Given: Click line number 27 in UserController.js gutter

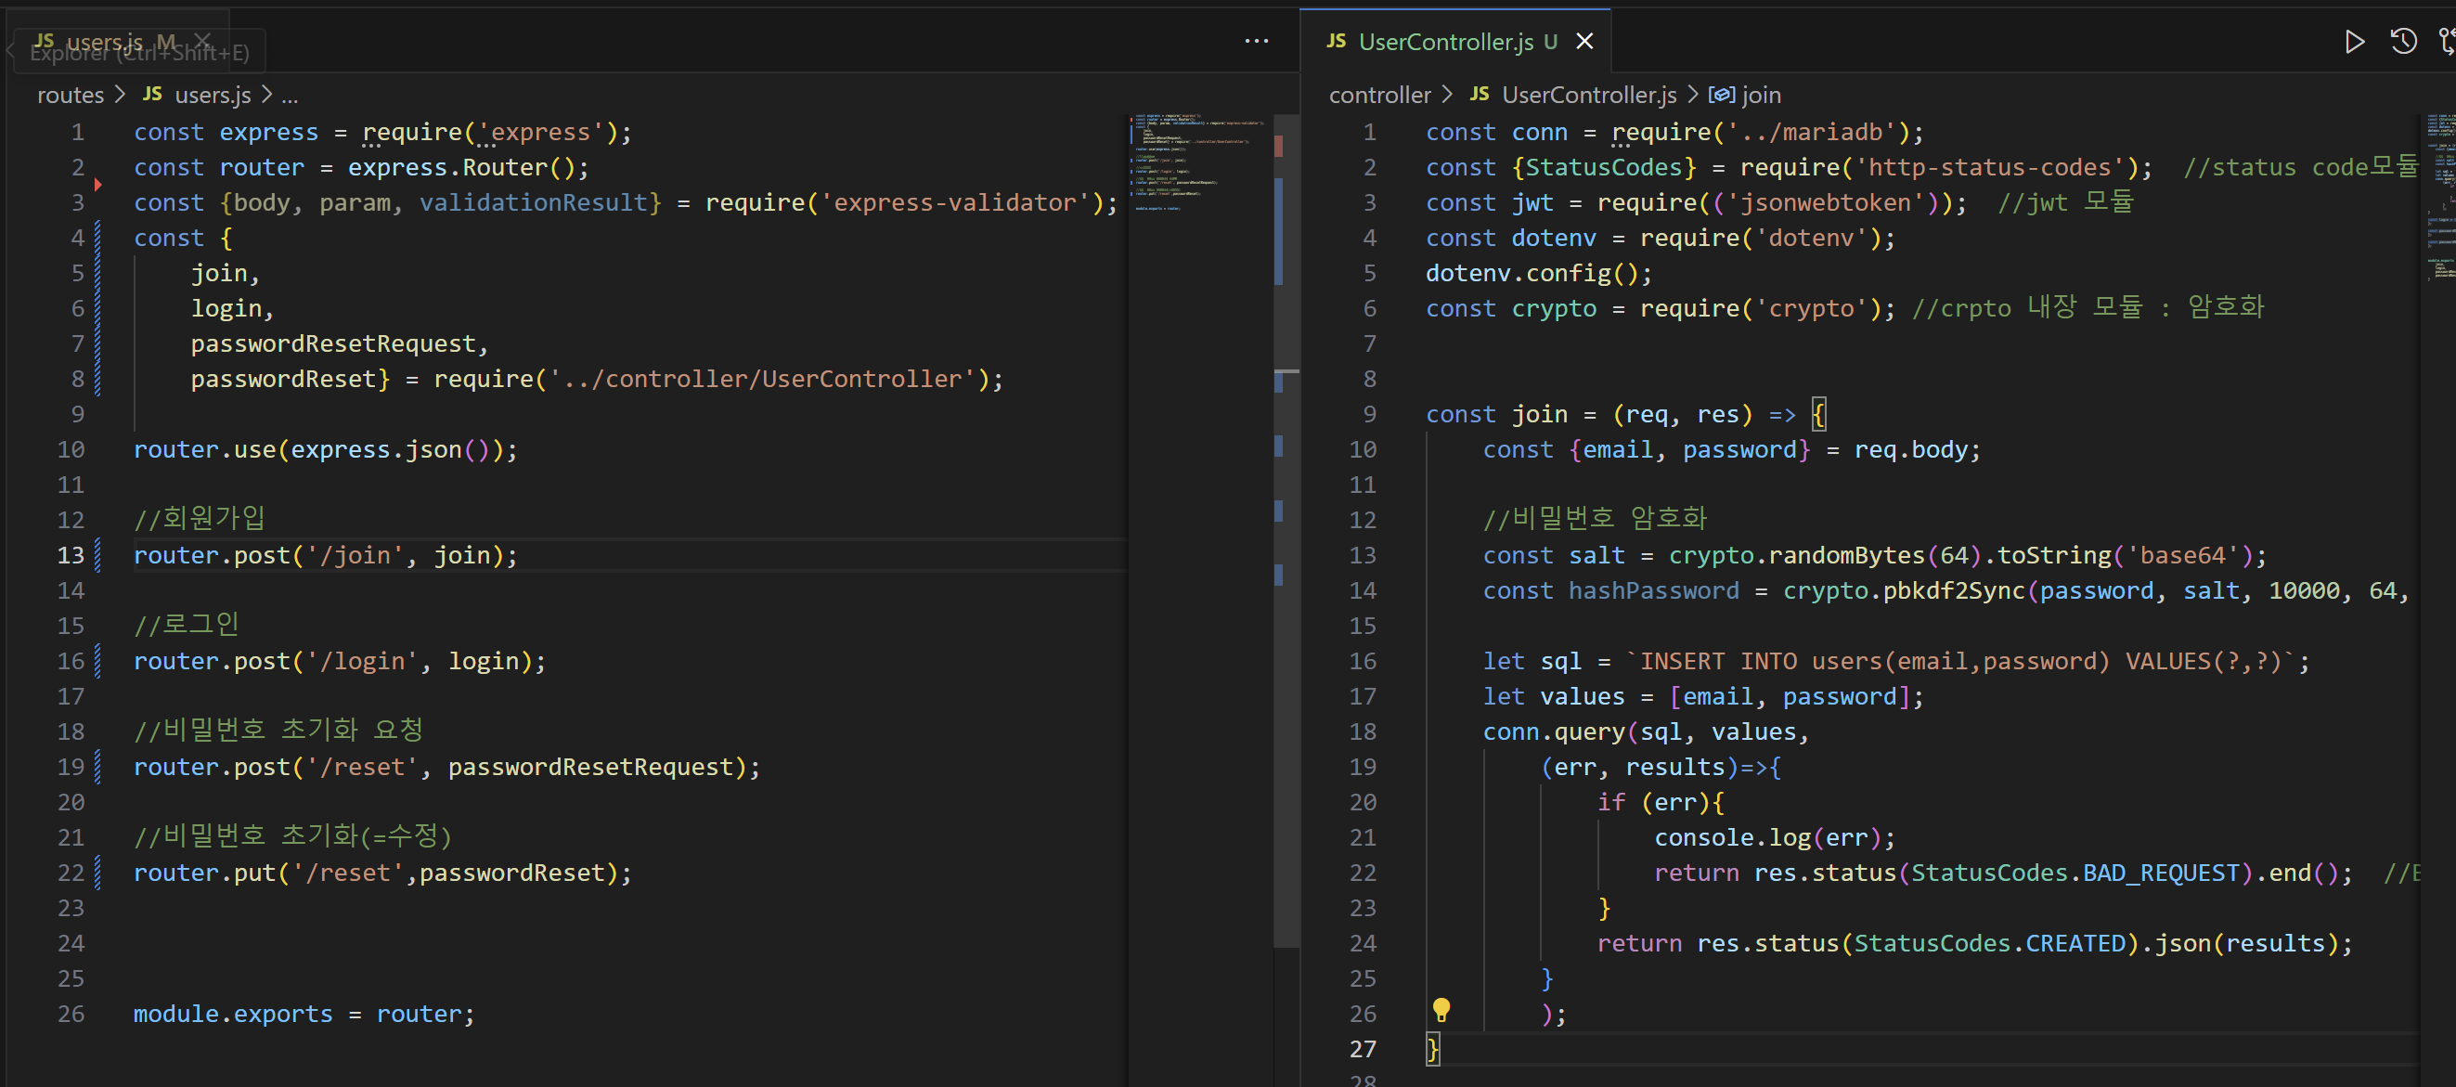Looking at the screenshot, I should 1363,1050.
